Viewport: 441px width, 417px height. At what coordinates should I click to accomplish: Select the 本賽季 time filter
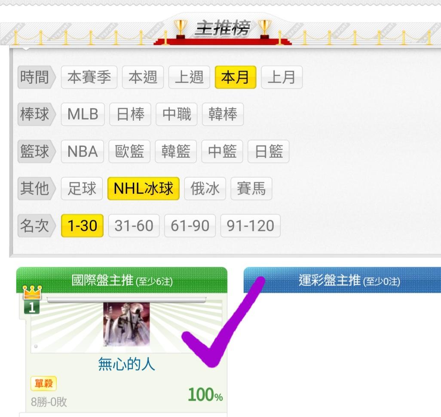89,77
